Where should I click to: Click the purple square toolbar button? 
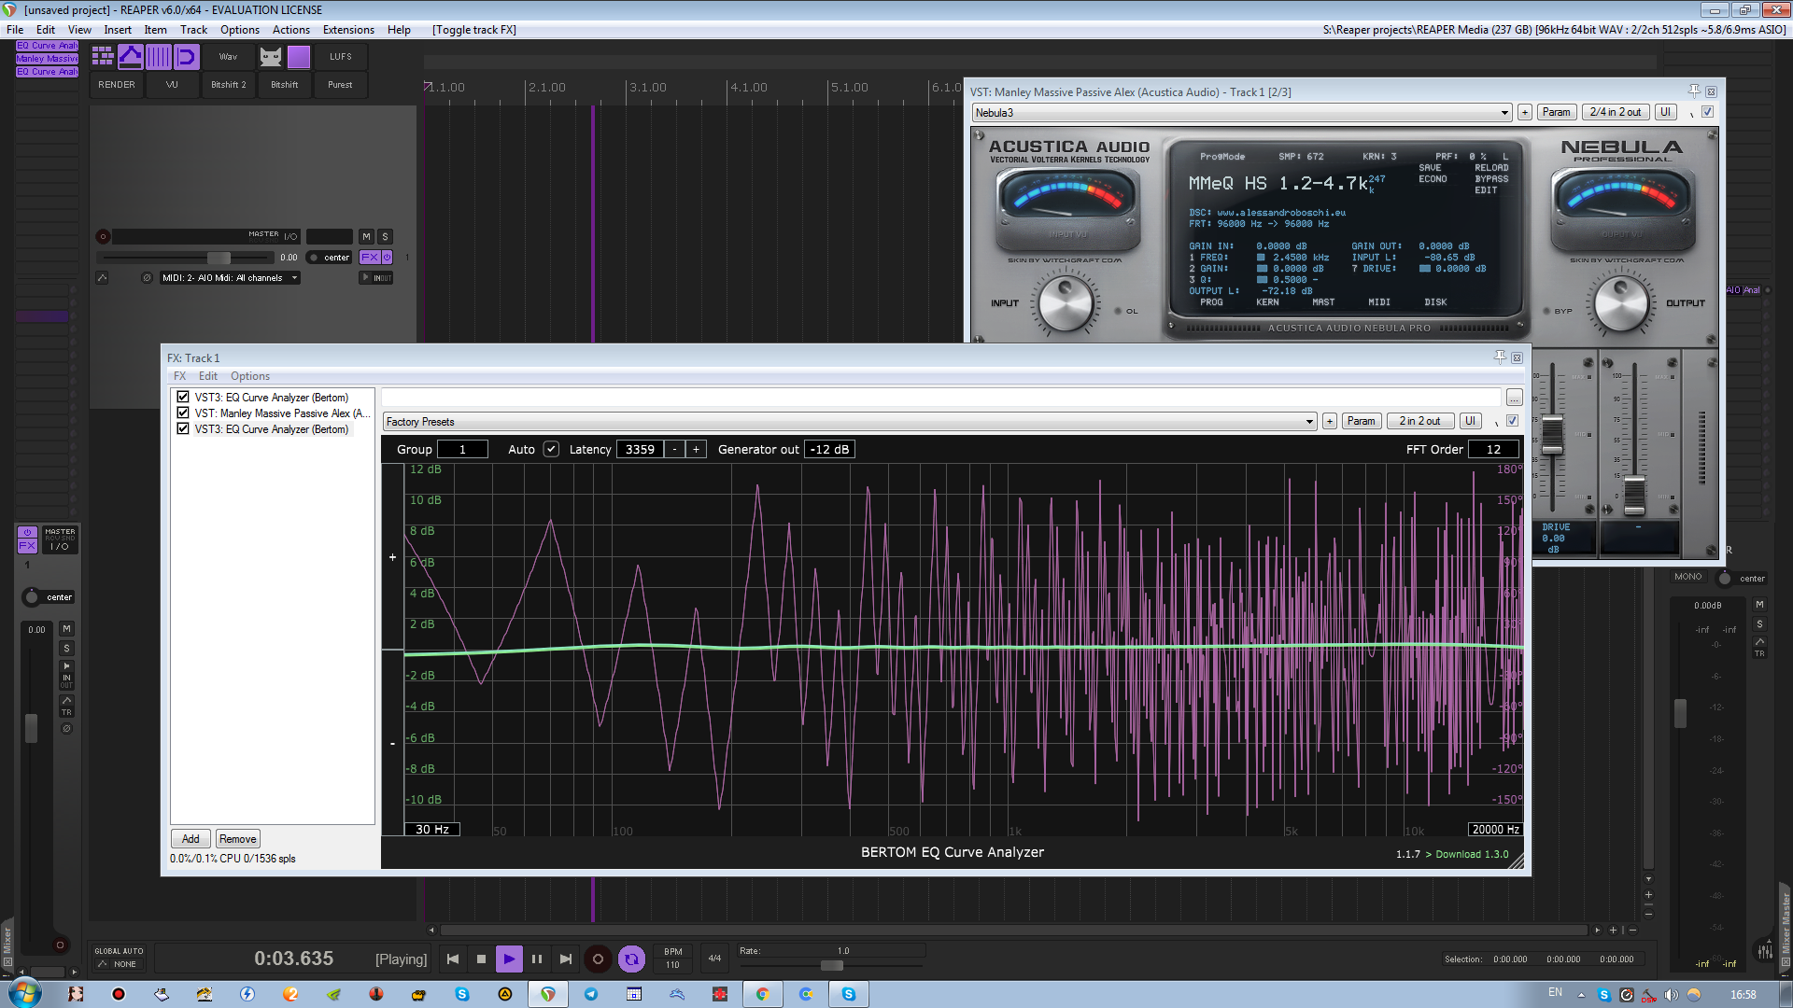point(299,57)
